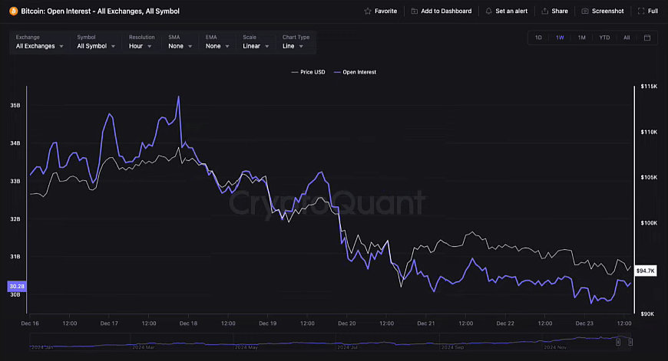Click the left handle of range navigator
Image resolution: width=668 pixels, height=361 pixels.
click(618, 342)
